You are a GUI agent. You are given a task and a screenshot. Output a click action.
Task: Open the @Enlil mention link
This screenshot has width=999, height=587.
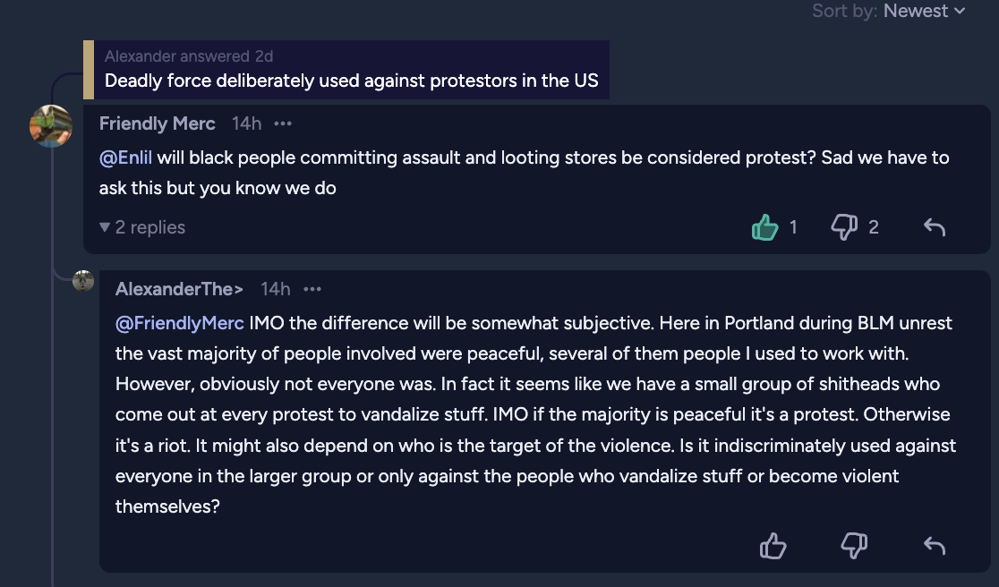pyautogui.click(x=125, y=157)
